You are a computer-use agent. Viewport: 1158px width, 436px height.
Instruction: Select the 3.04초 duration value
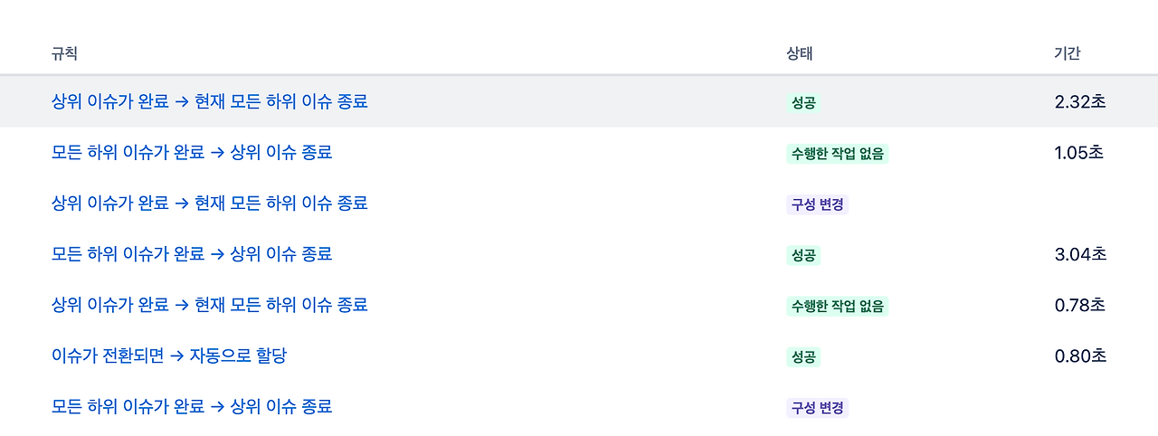coord(1080,254)
